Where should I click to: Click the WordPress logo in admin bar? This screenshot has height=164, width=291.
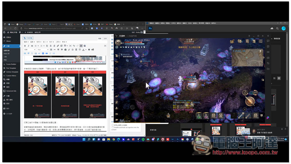point(4,32)
